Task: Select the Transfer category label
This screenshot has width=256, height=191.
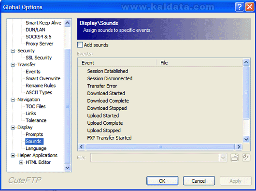Action: click(x=27, y=65)
